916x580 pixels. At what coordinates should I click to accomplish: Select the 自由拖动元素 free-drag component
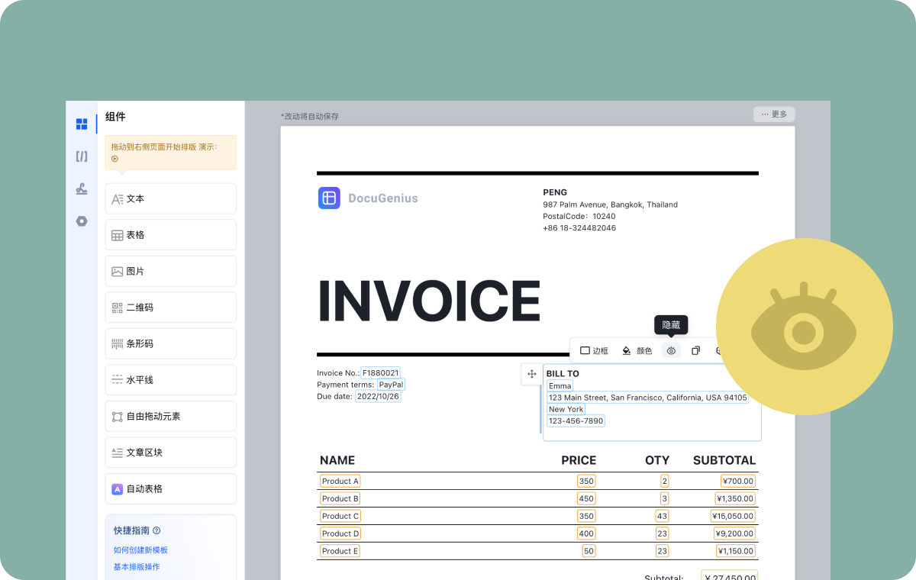[170, 416]
